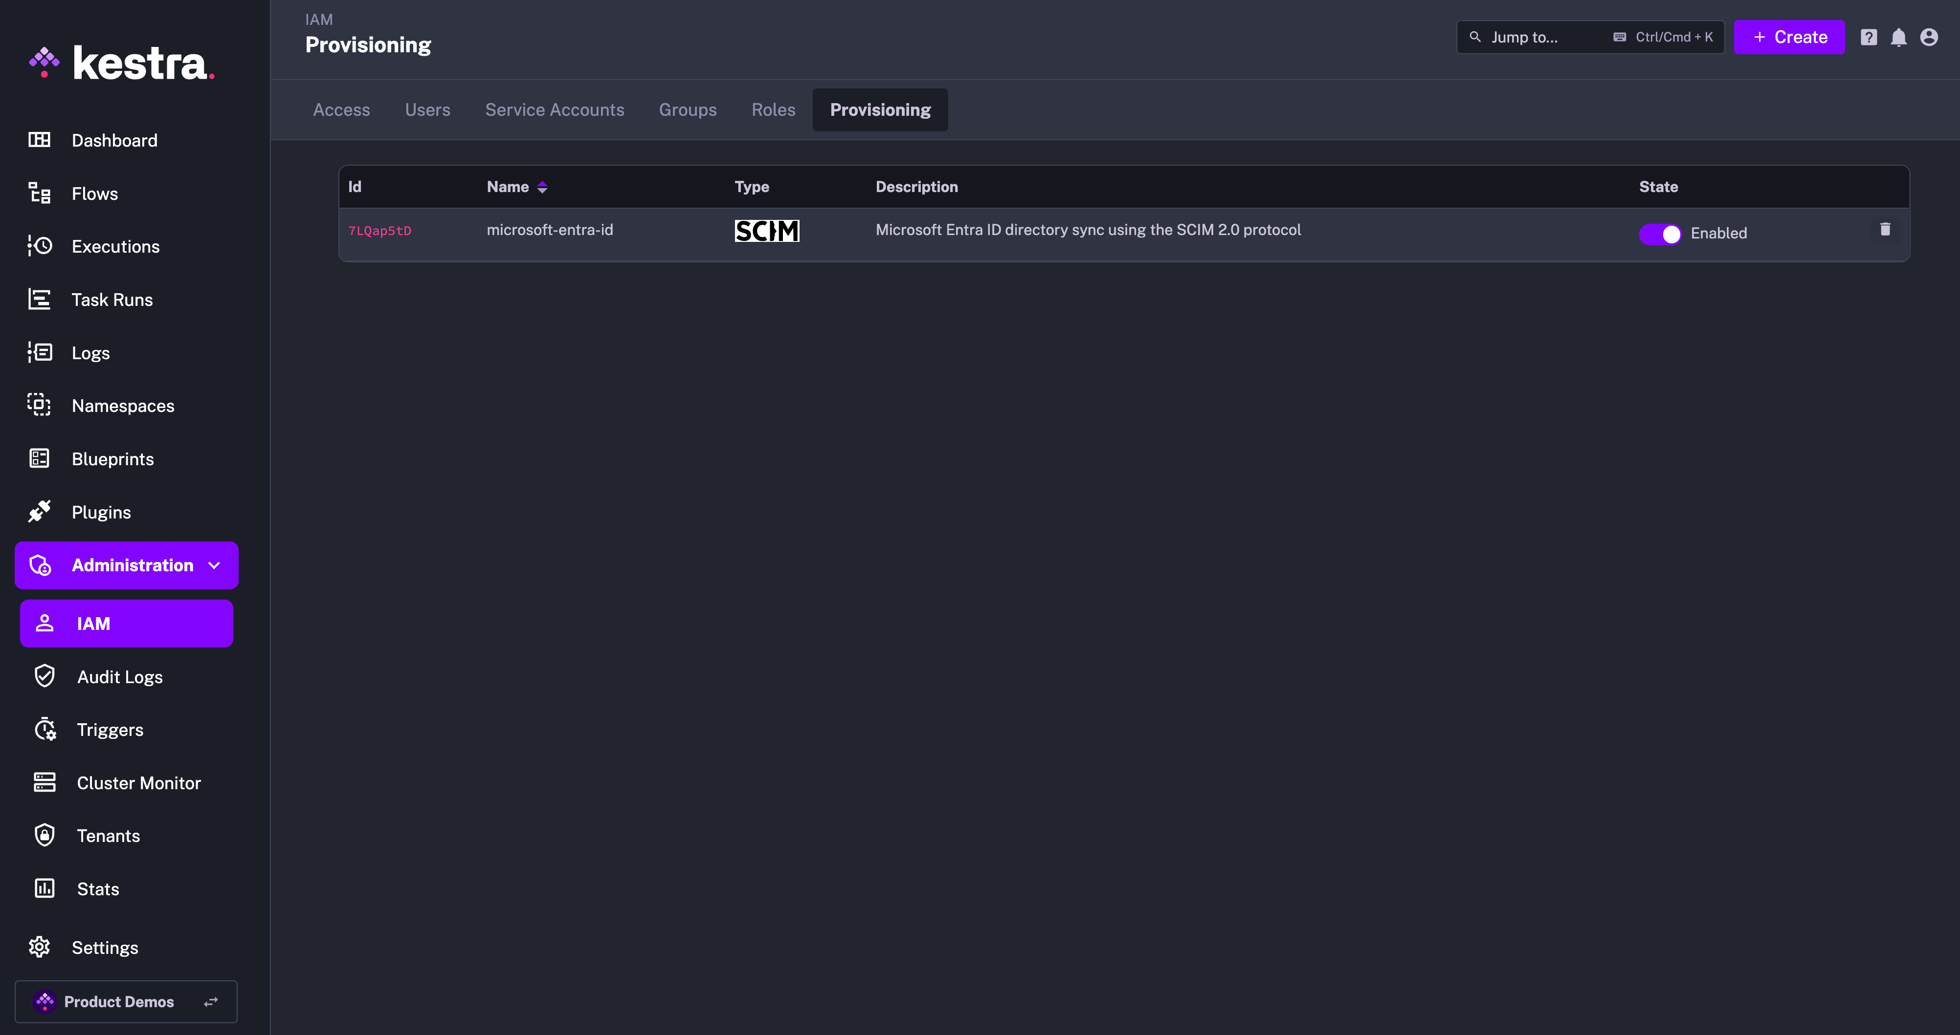This screenshot has height=1035, width=1960.
Task: Open the help question mark icon
Action: tap(1869, 37)
